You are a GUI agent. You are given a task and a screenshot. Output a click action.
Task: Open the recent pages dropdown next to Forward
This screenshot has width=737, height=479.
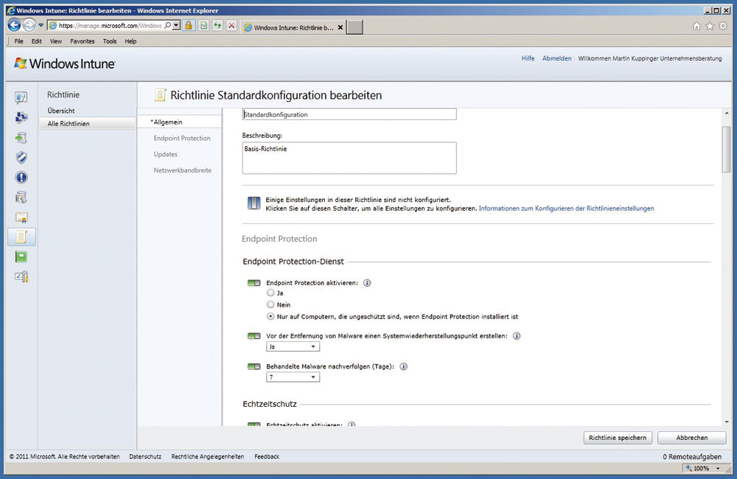[41, 25]
